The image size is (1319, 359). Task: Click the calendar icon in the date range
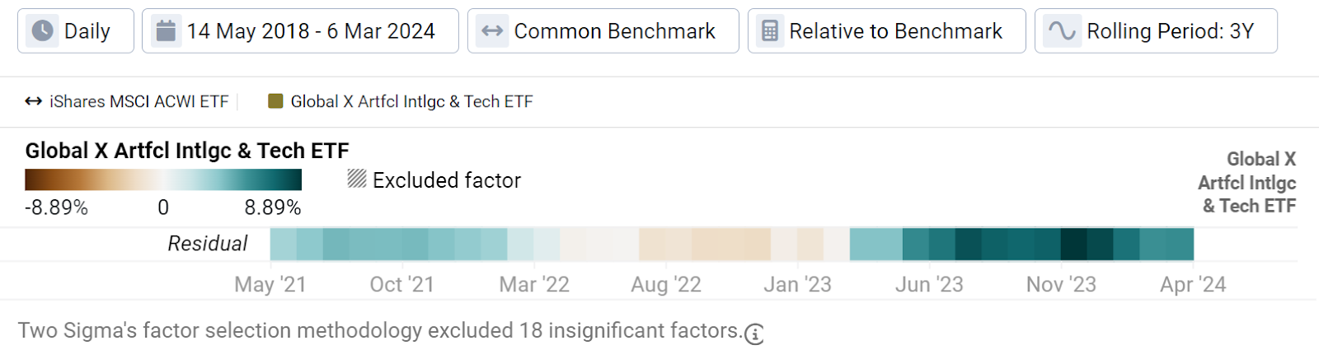coord(166,31)
